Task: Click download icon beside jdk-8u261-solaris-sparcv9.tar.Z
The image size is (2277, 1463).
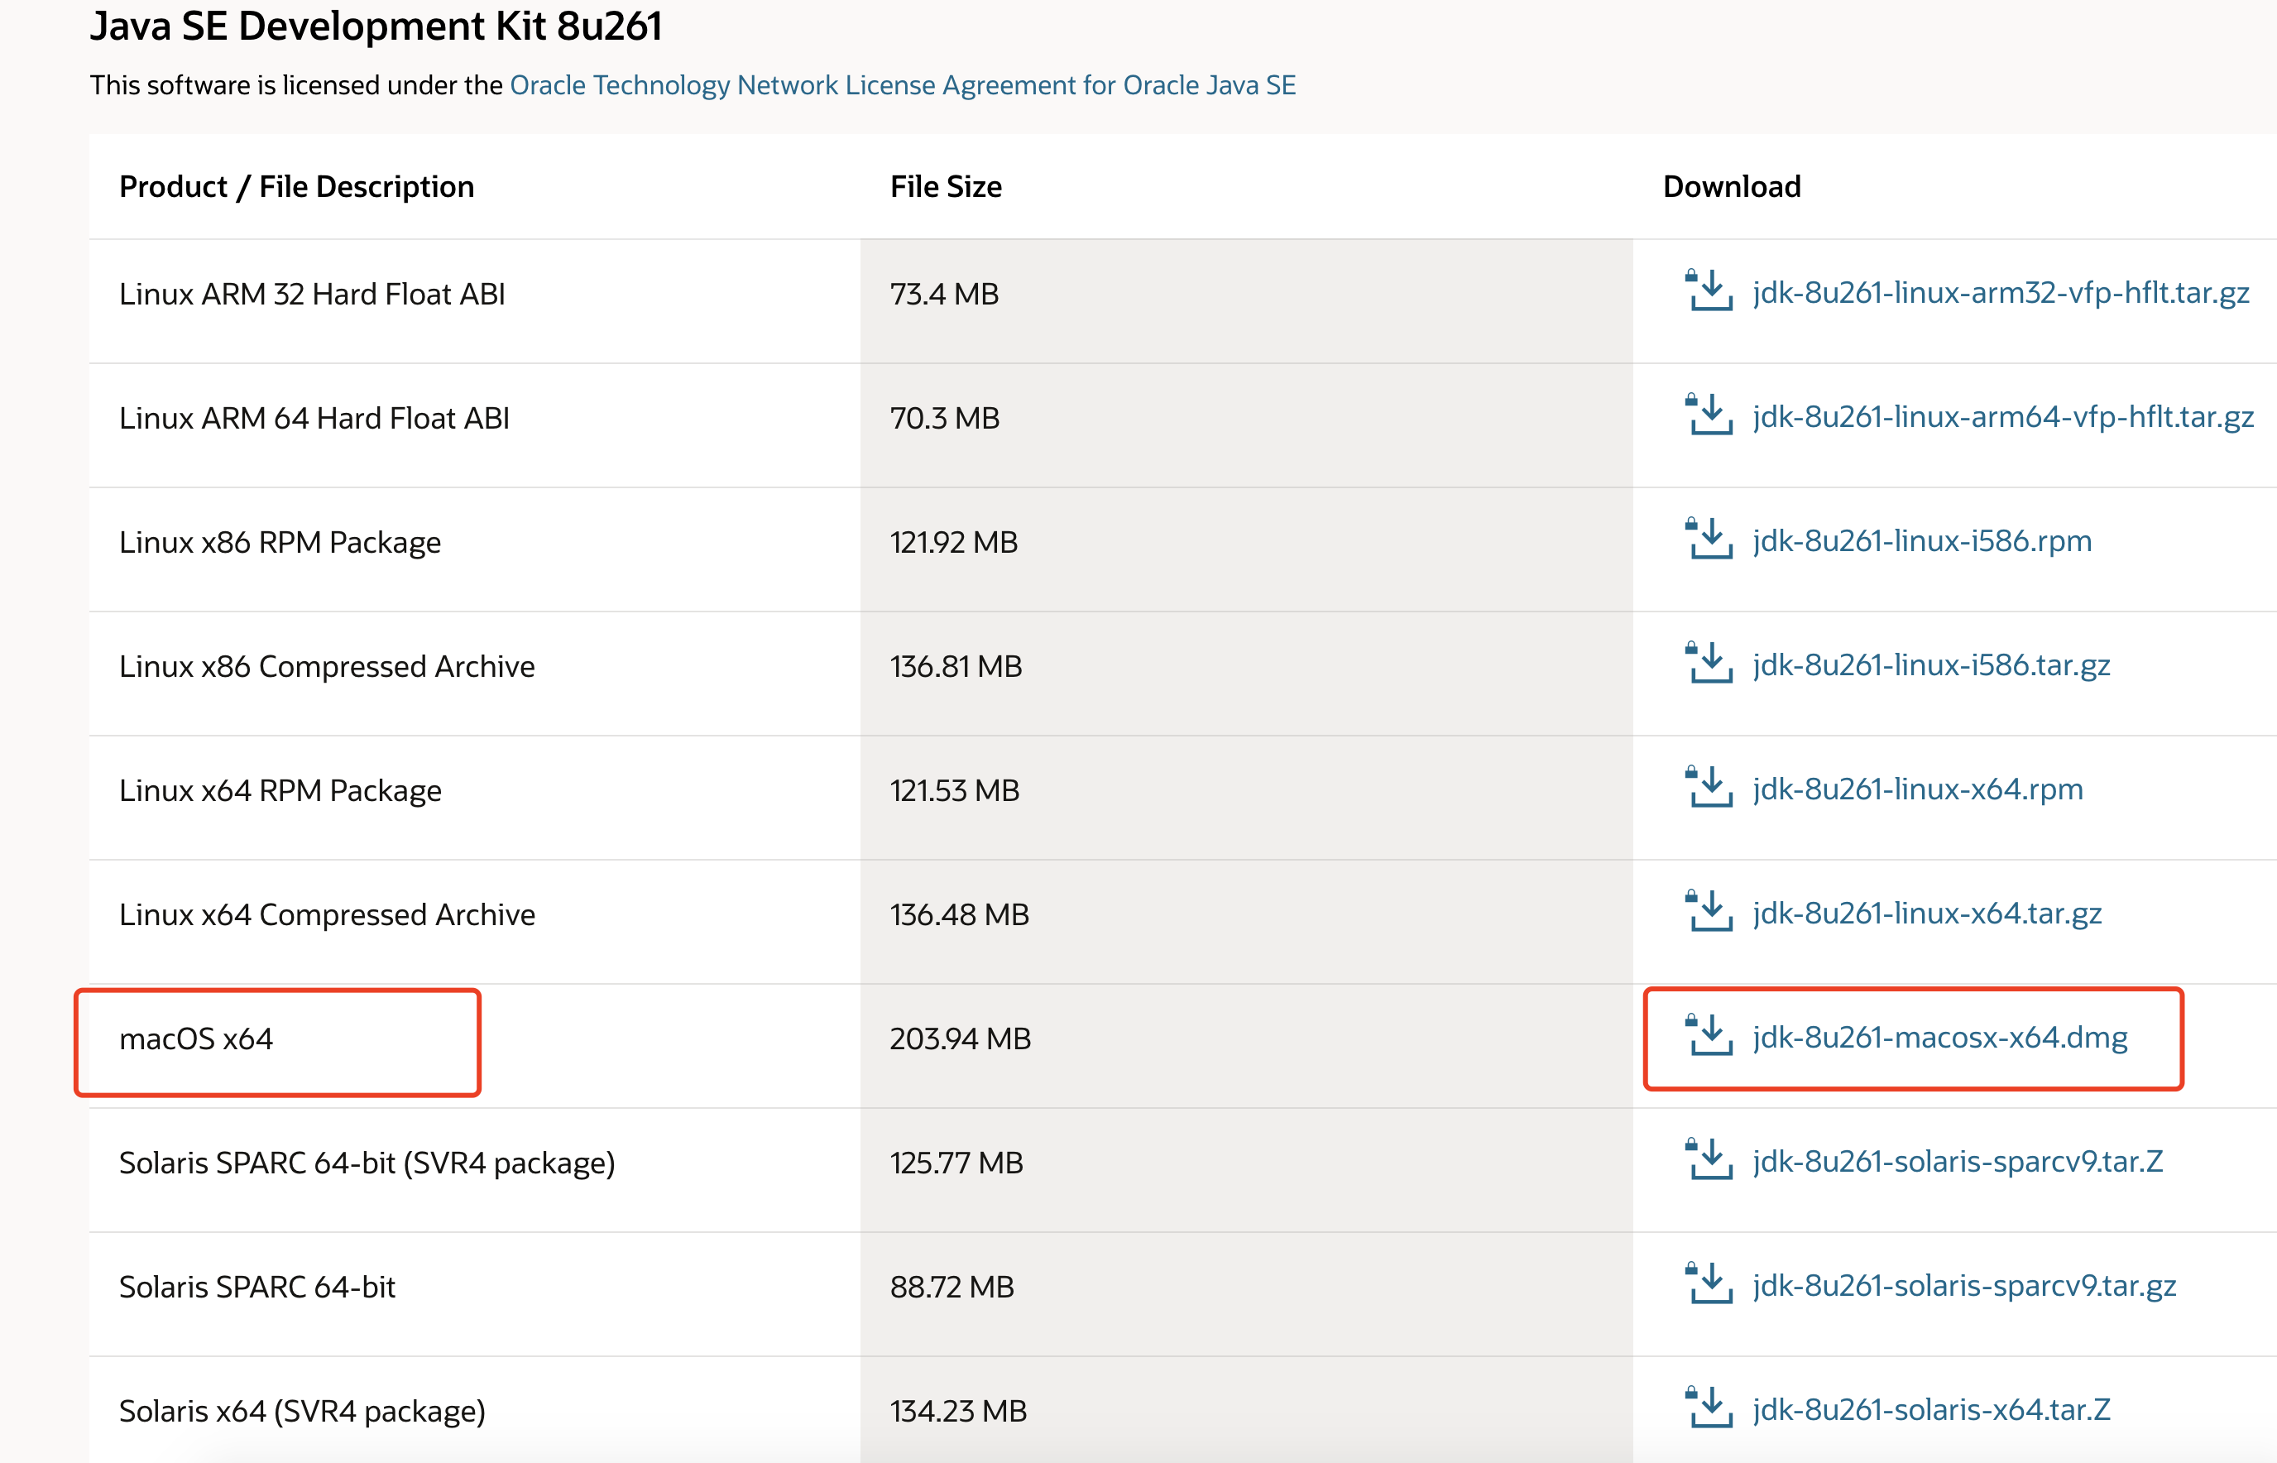Action: pos(1708,1160)
